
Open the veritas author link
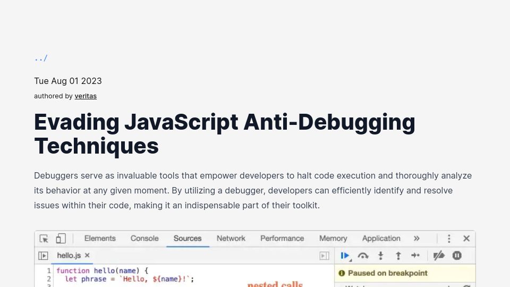click(86, 96)
